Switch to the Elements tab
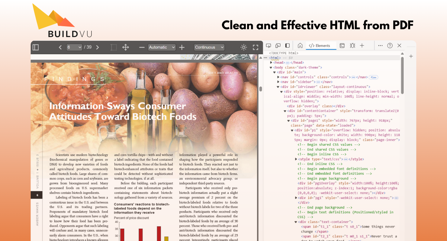Screen dimensions: 447x241 coord(320,45)
